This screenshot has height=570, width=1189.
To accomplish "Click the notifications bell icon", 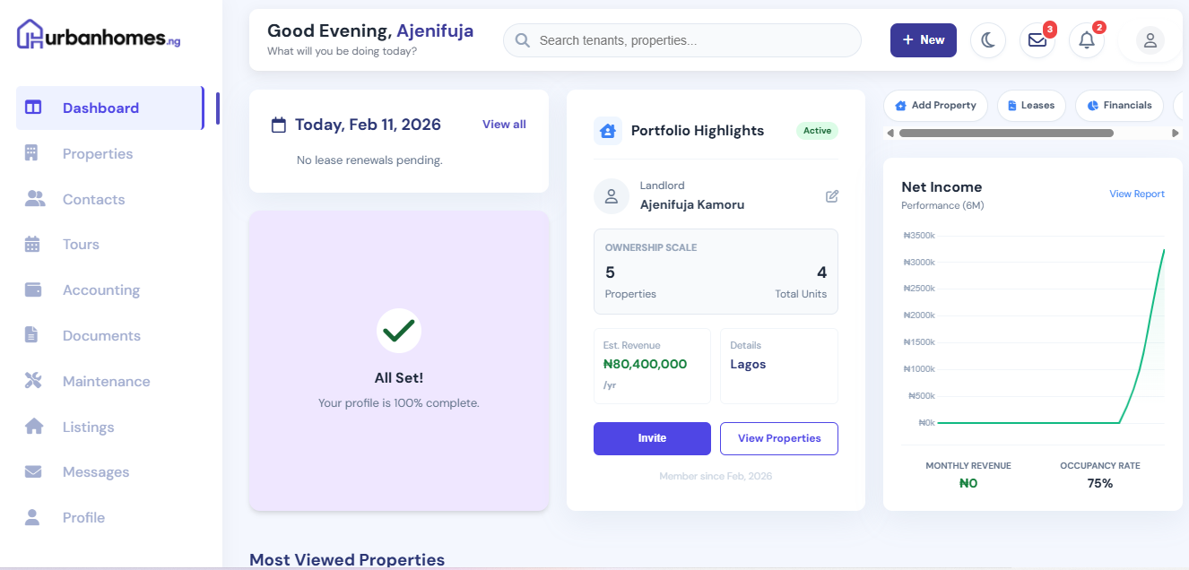I will (1086, 40).
